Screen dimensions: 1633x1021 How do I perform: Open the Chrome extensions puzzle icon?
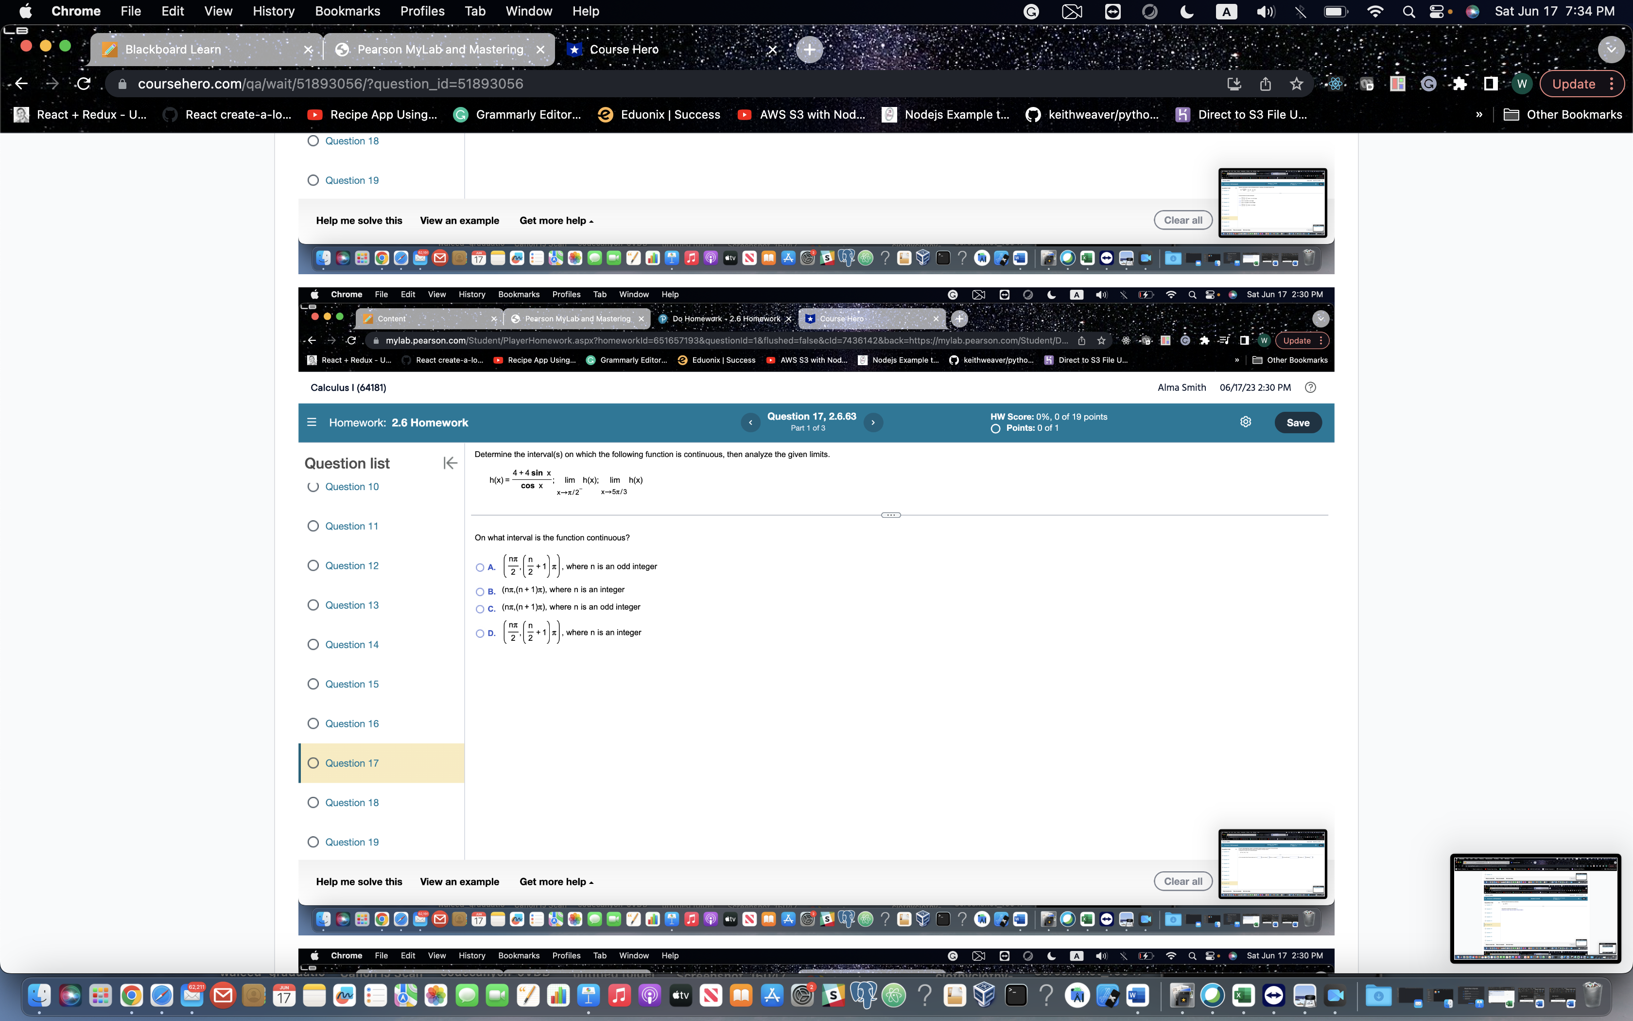(x=1460, y=84)
